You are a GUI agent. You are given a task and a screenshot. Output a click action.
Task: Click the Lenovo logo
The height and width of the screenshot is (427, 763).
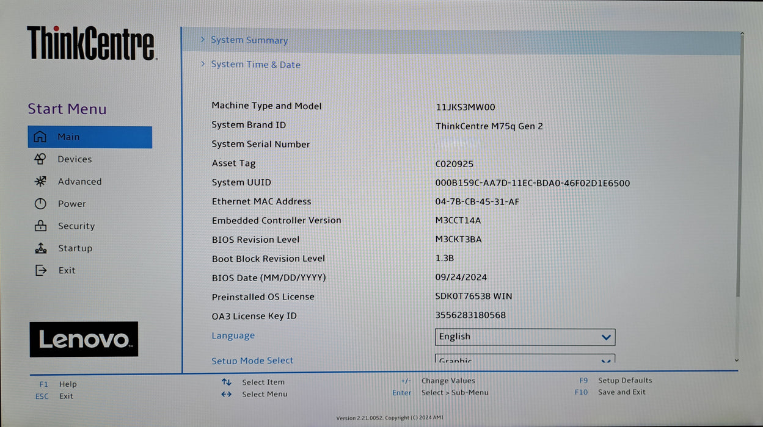(84, 339)
